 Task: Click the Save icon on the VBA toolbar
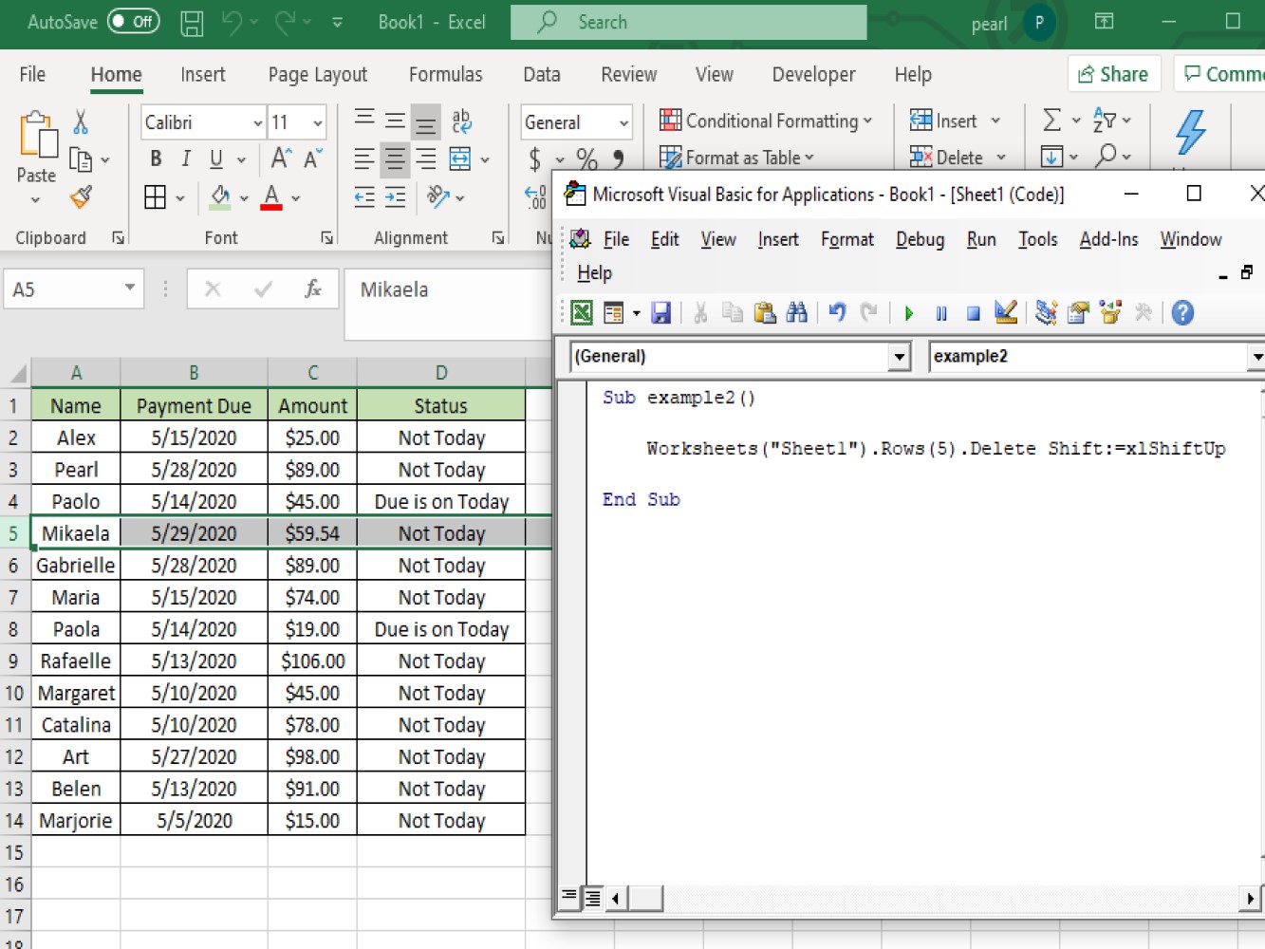pyautogui.click(x=661, y=312)
